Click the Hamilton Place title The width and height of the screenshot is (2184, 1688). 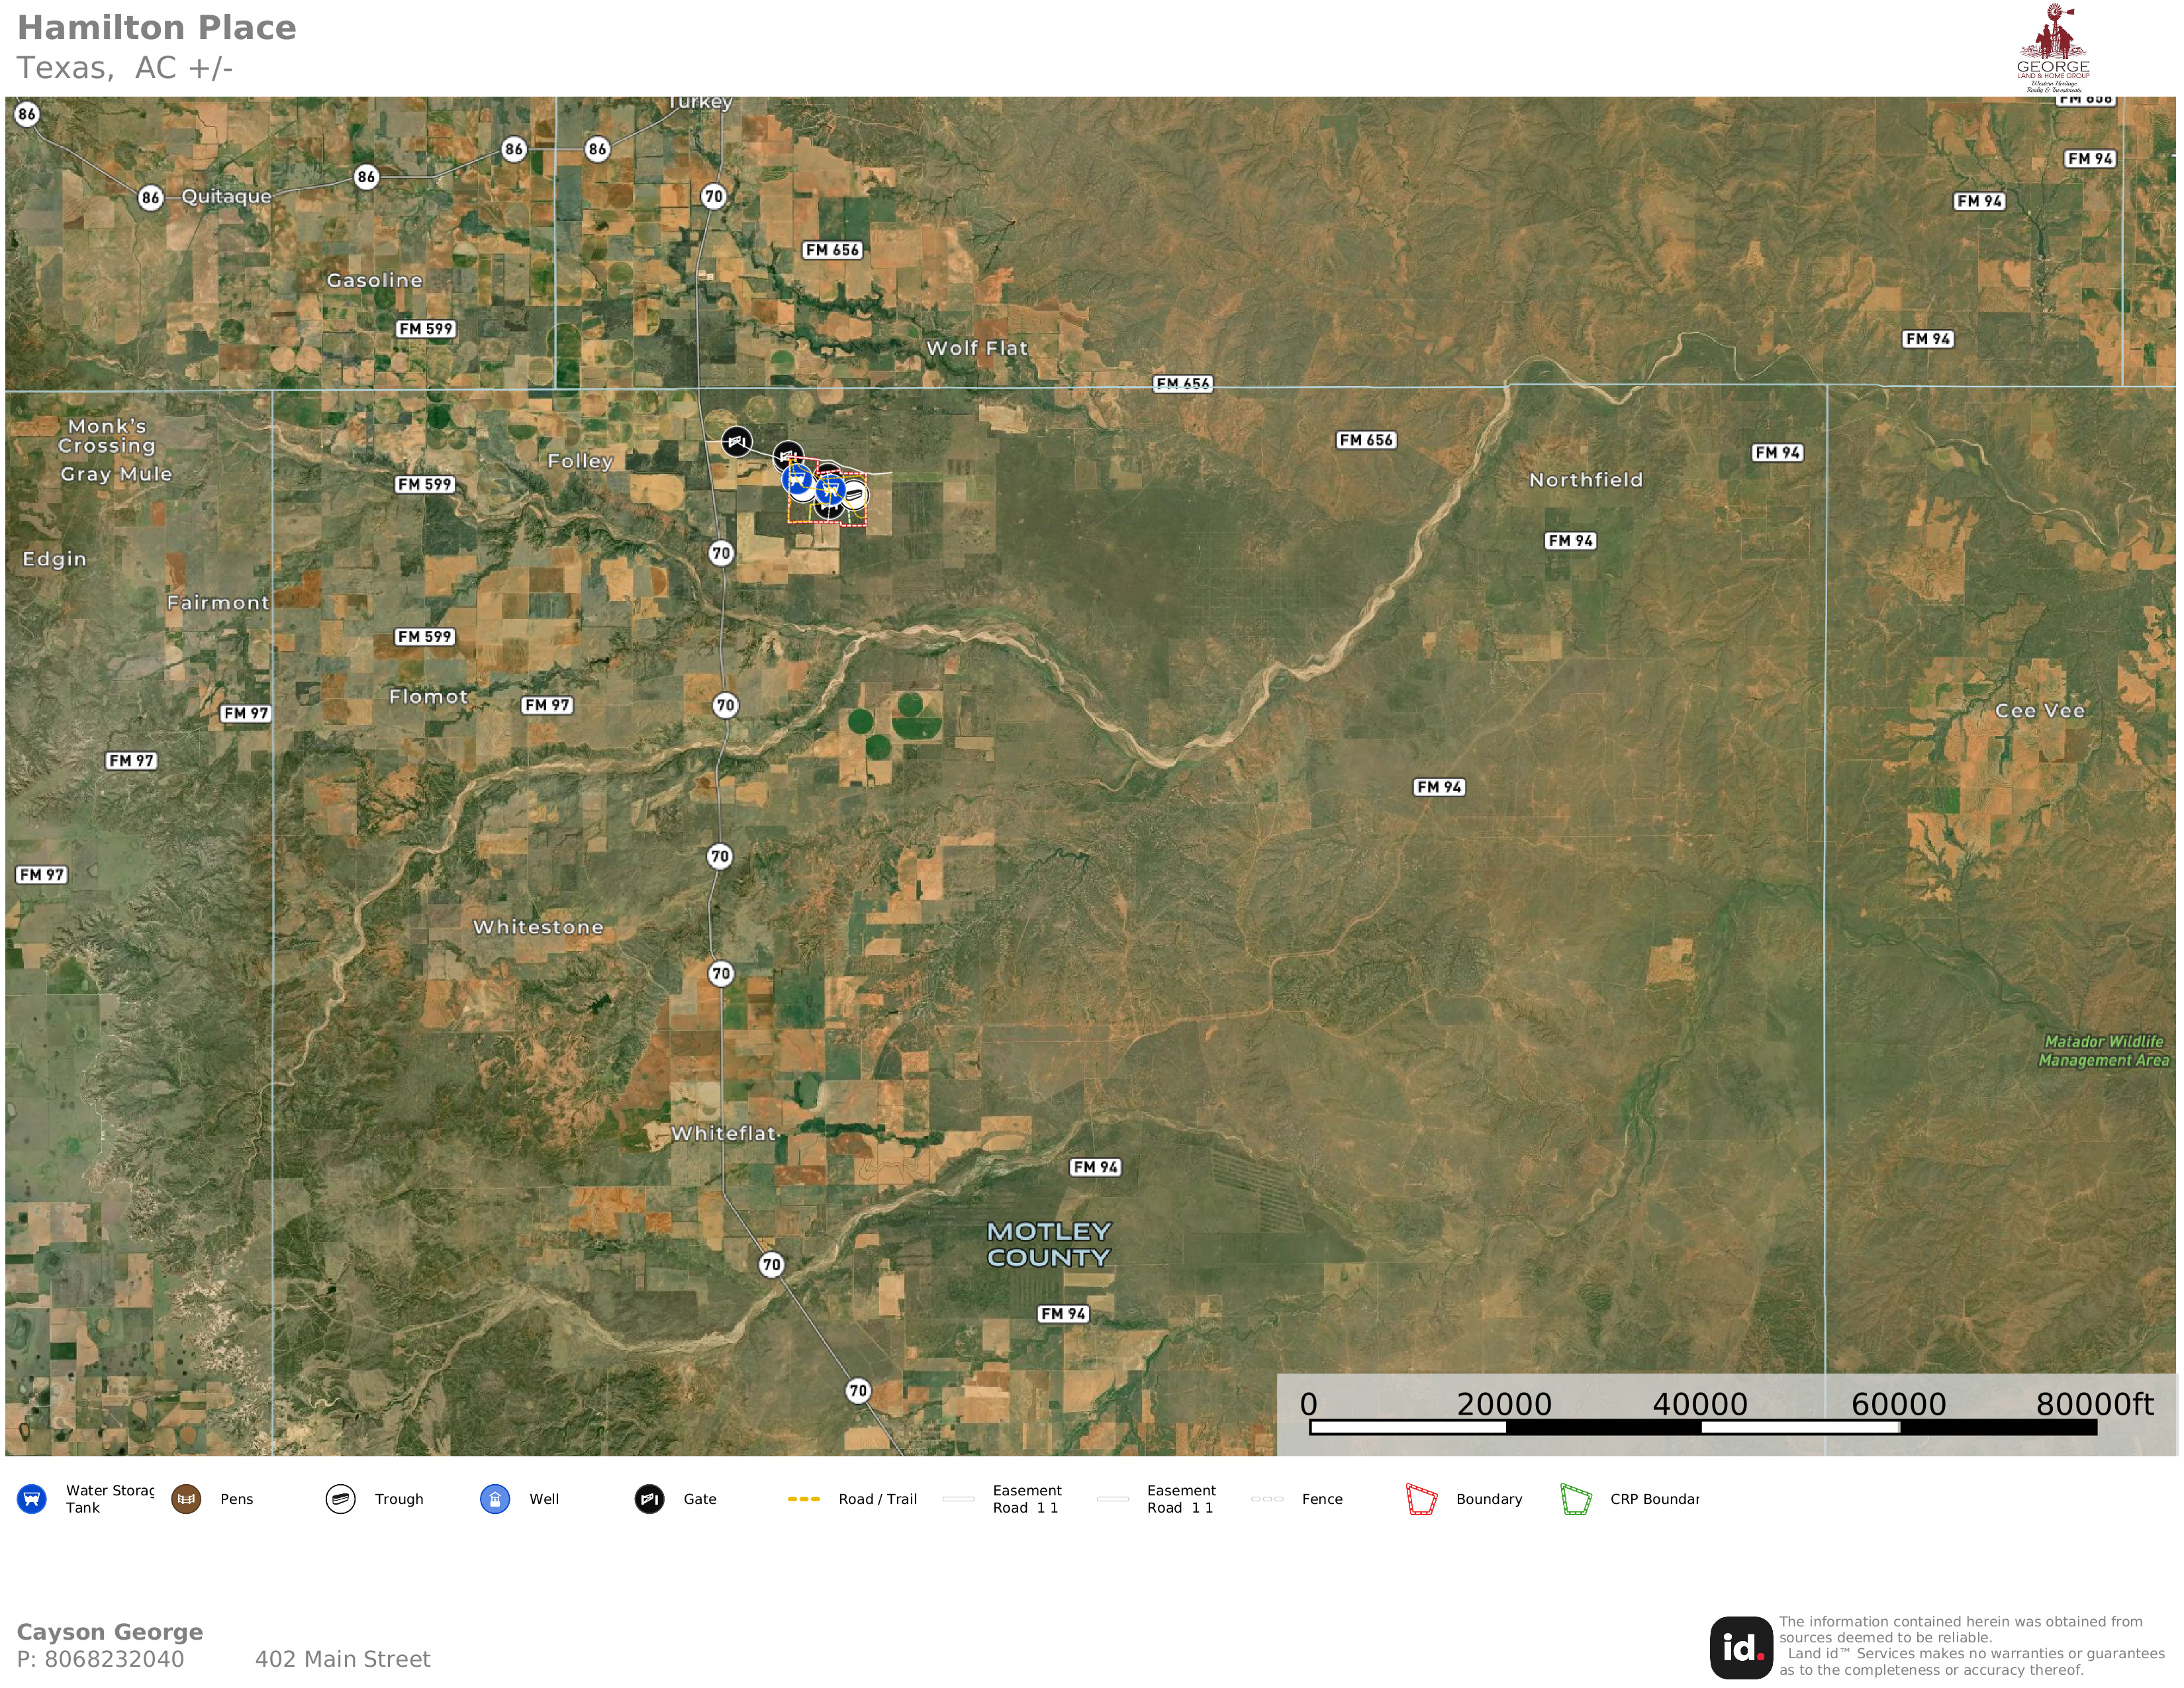(157, 28)
